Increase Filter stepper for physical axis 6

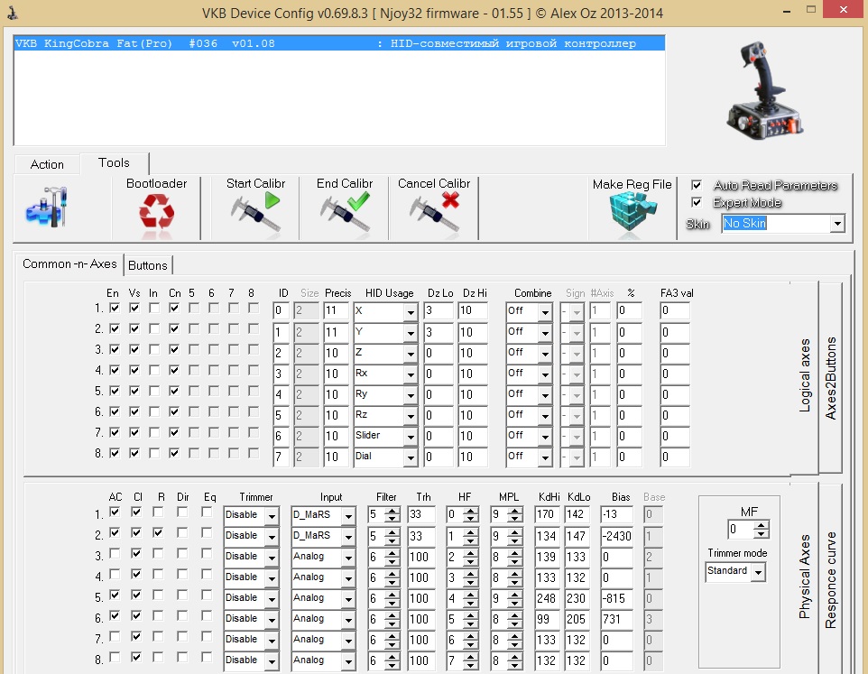tap(392, 614)
